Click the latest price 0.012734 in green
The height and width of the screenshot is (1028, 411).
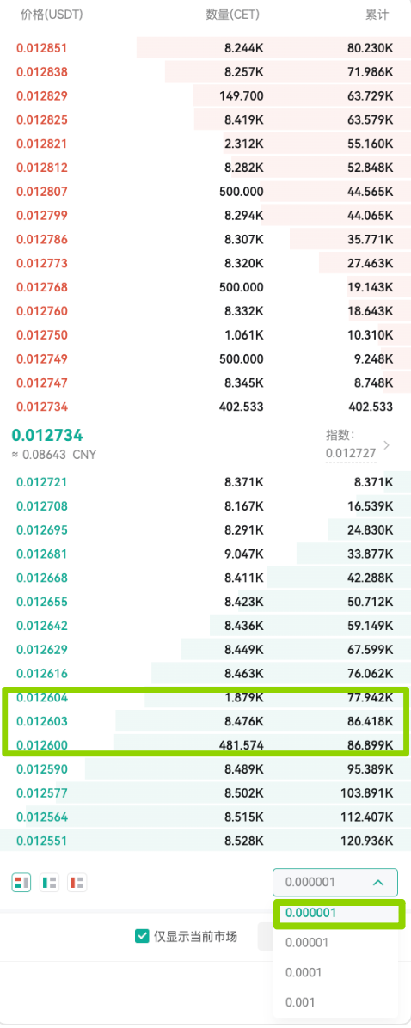click(47, 435)
